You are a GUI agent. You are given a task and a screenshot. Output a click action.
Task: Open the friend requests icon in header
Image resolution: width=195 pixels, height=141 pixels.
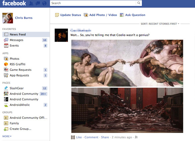coord(31,3)
